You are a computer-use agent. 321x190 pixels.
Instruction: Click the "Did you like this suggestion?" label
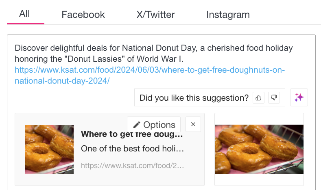point(194,98)
